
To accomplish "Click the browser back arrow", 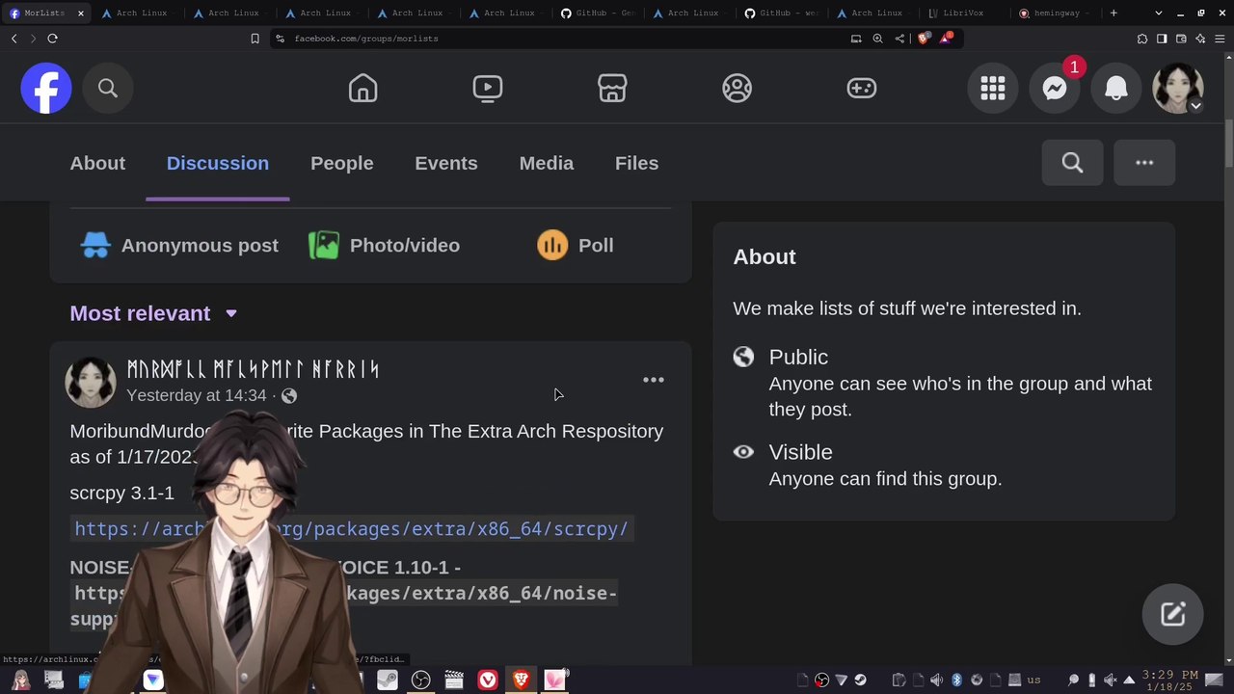I will click(13, 39).
